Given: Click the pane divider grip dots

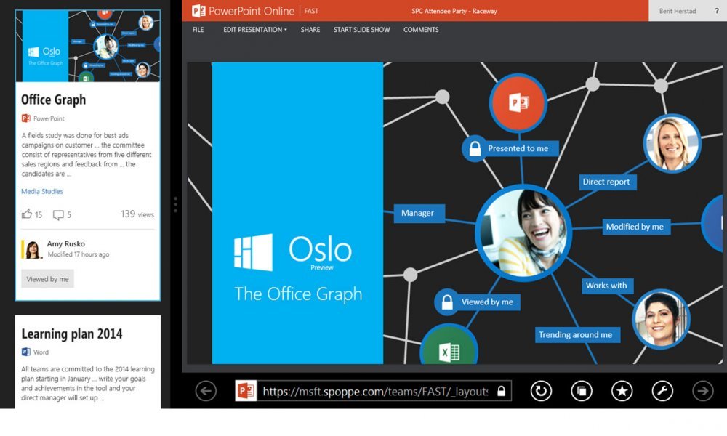Looking at the screenshot, I should point(175,205).
